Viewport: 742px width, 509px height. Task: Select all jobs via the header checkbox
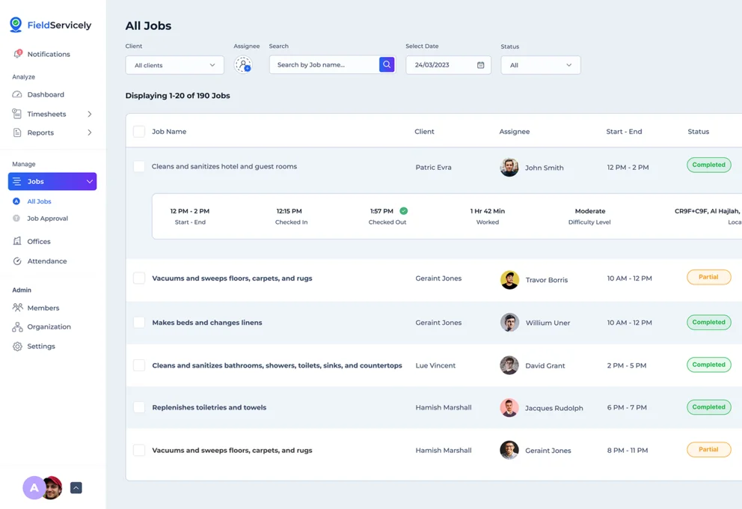click(139, 131)
